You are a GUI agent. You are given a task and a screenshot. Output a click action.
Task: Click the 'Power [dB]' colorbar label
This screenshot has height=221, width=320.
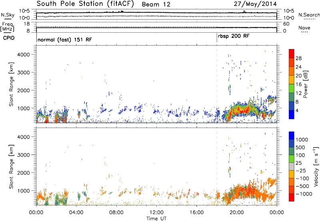pyautogui.click(x=305, y=84)
